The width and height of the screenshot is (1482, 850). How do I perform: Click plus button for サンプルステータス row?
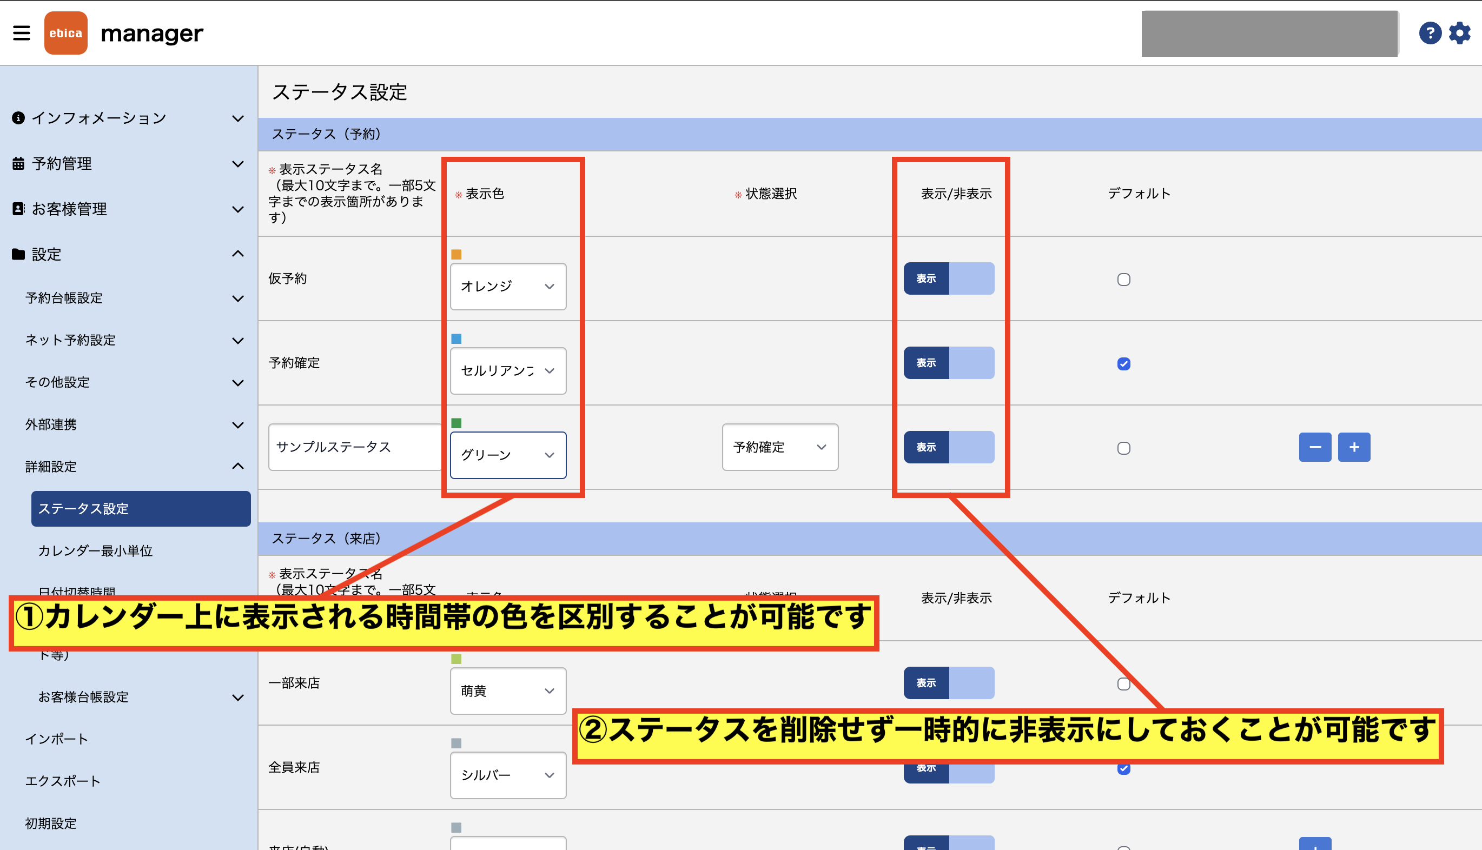1354,447
